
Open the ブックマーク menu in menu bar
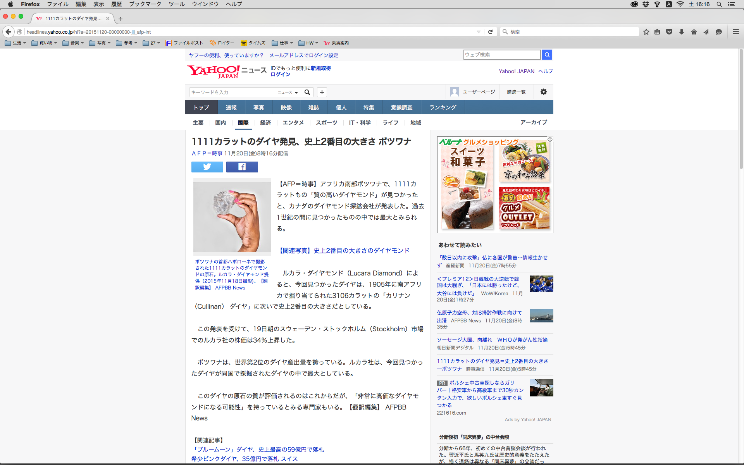(145, 4)
